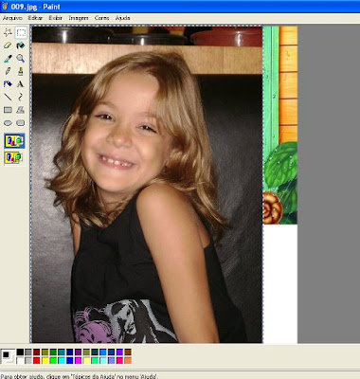Open the Ajuda menu
The width and height of the screenshot is (360, 379).
[x=122, y=18]
